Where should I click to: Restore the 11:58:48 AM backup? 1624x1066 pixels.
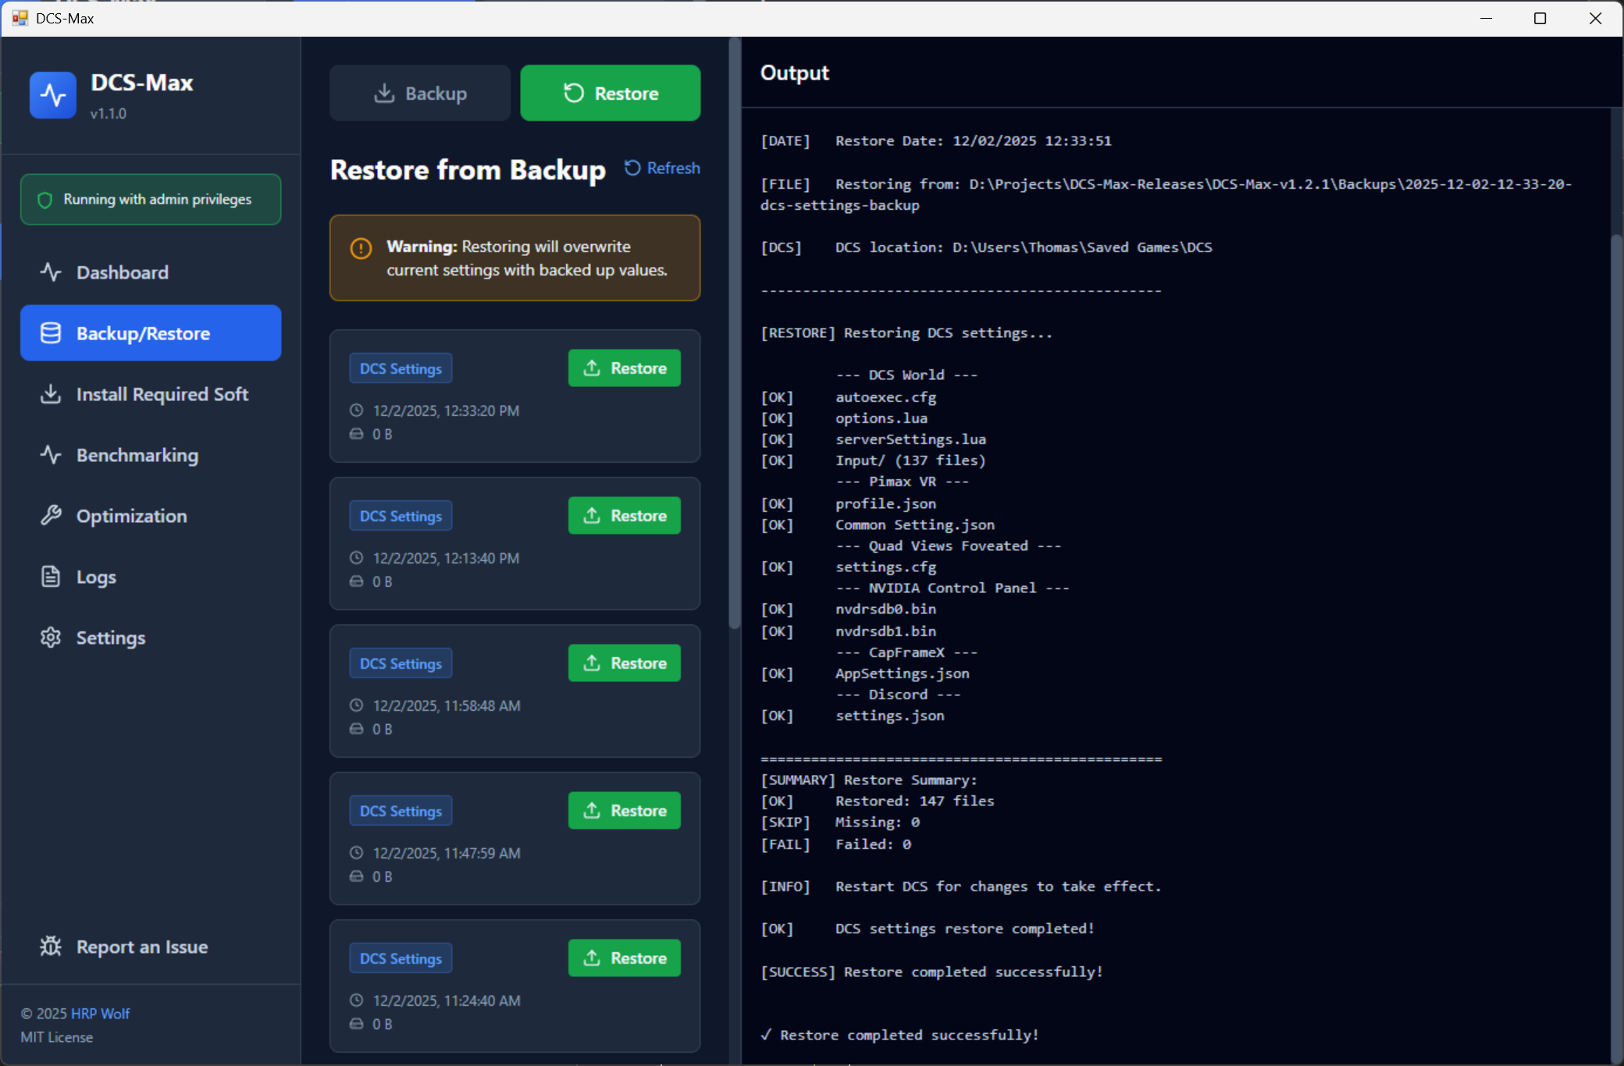pos(624,663)
